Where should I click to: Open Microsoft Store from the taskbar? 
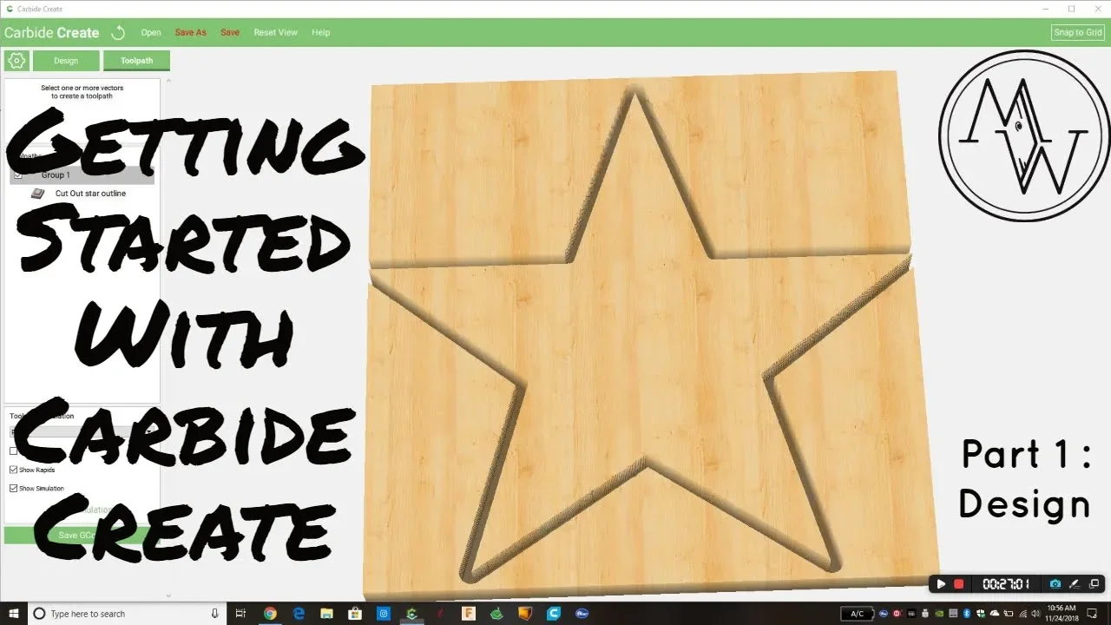pos(355,614)
